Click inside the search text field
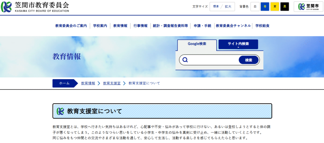The image size is (324, 143). pos(214,60)
